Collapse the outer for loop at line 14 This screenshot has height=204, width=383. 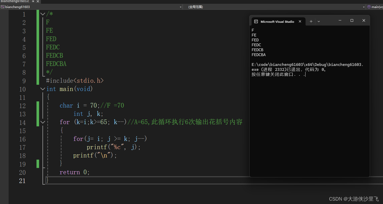[43, 122]
